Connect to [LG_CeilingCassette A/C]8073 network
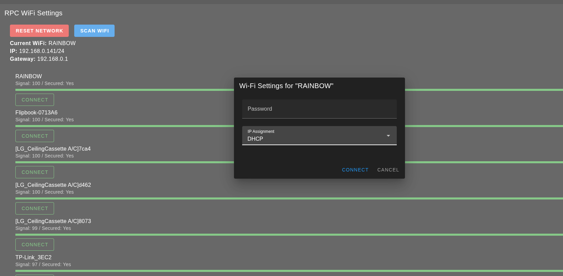 pos(35,245)
